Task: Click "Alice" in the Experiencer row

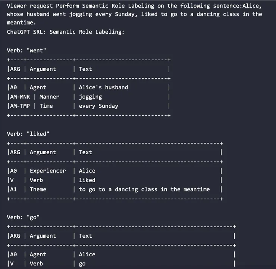Action: tap(87, 171)
